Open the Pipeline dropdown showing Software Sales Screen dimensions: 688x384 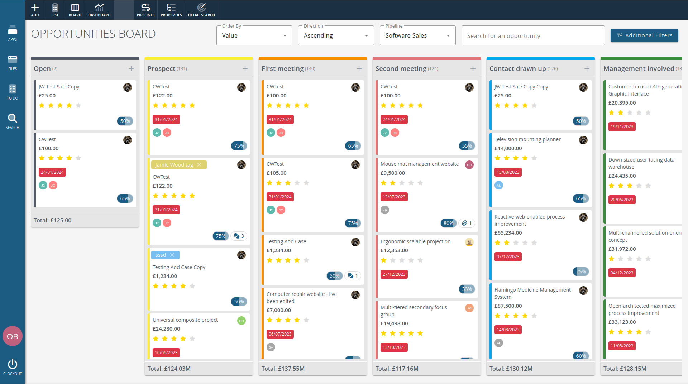tap(417, 35)
